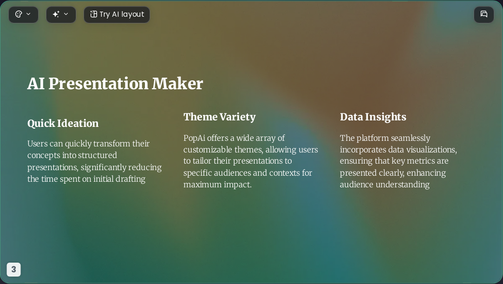Click the layout grid icon in Try AI layout
Screen dimensions: 503x284
tap(93, 14)
